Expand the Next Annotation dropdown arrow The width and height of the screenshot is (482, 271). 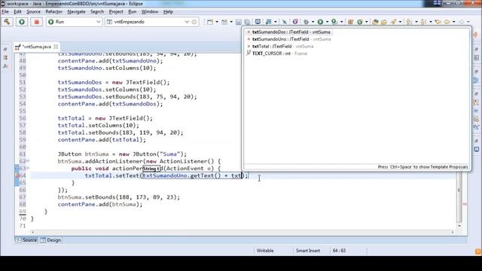click(x=416, y=22)
